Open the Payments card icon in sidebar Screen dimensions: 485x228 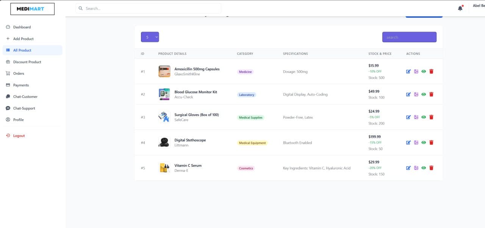click(8, 85)
